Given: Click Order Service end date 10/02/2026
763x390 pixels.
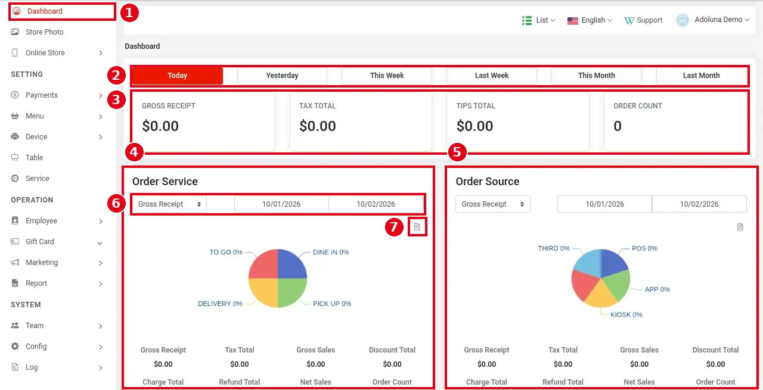Looking at the screenshot, I should coord(376,204).
